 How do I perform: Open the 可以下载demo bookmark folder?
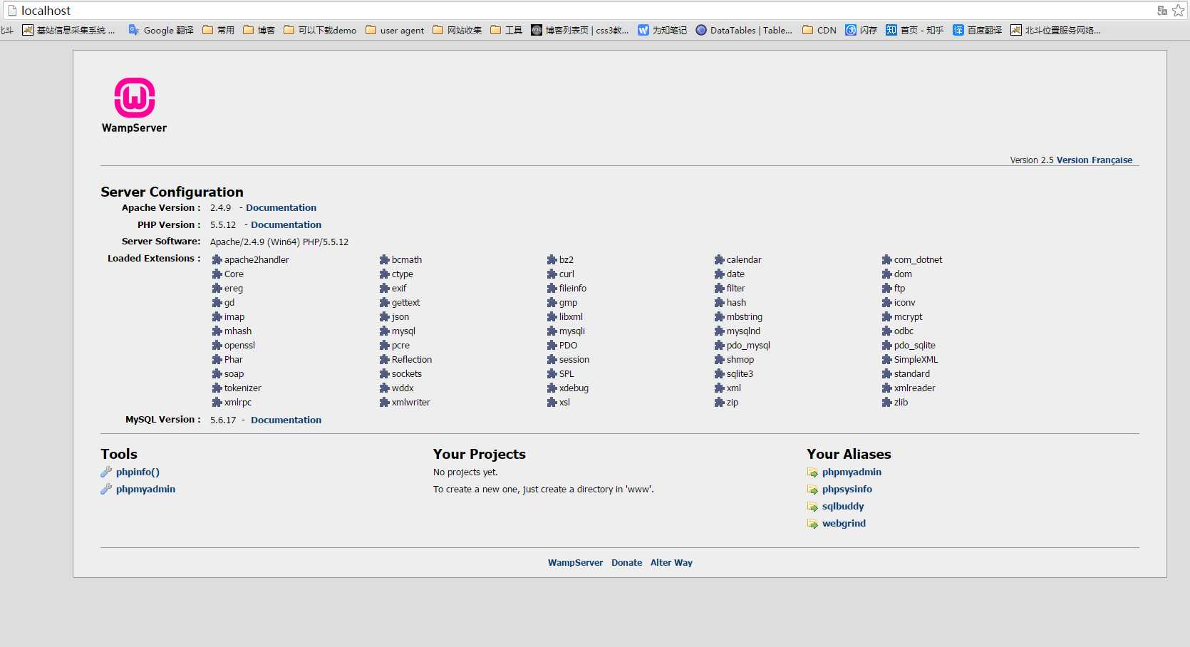click(320, 30)
